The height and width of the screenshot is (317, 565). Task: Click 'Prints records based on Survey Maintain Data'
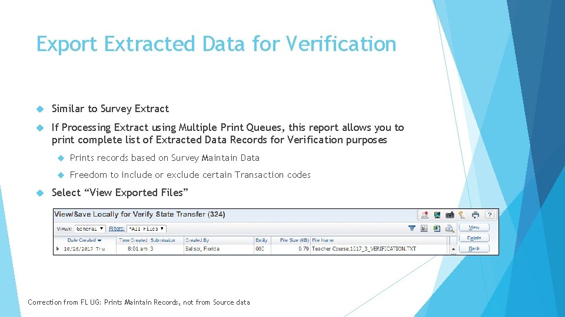(x=165, y=158)
